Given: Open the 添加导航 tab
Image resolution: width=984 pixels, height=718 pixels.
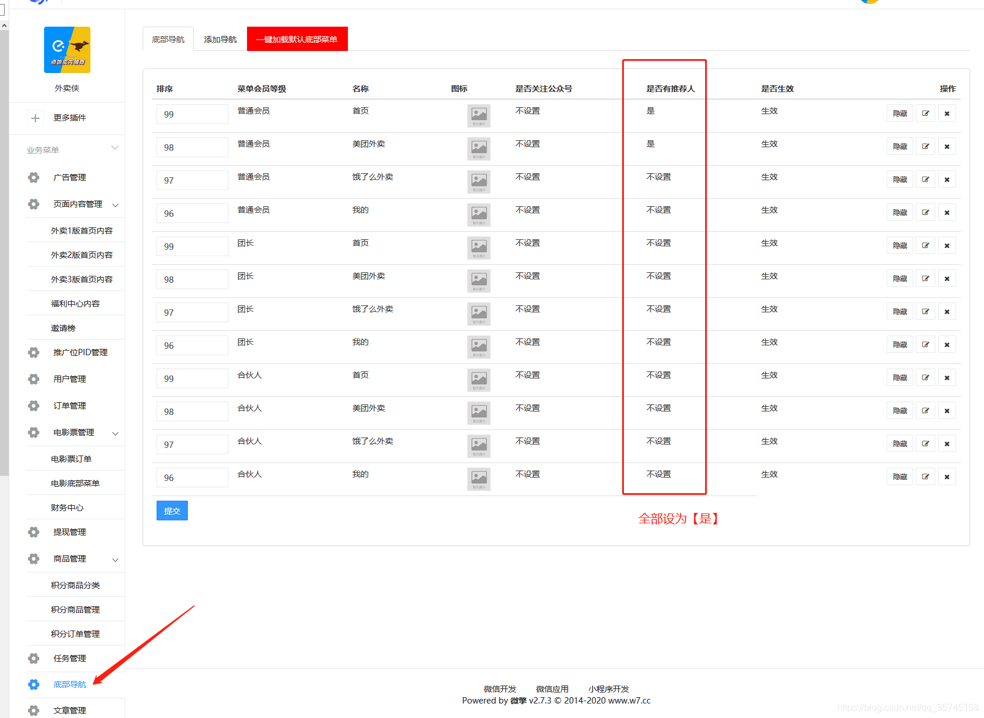Looking at the screenshot, I should (x=220, y=39).
